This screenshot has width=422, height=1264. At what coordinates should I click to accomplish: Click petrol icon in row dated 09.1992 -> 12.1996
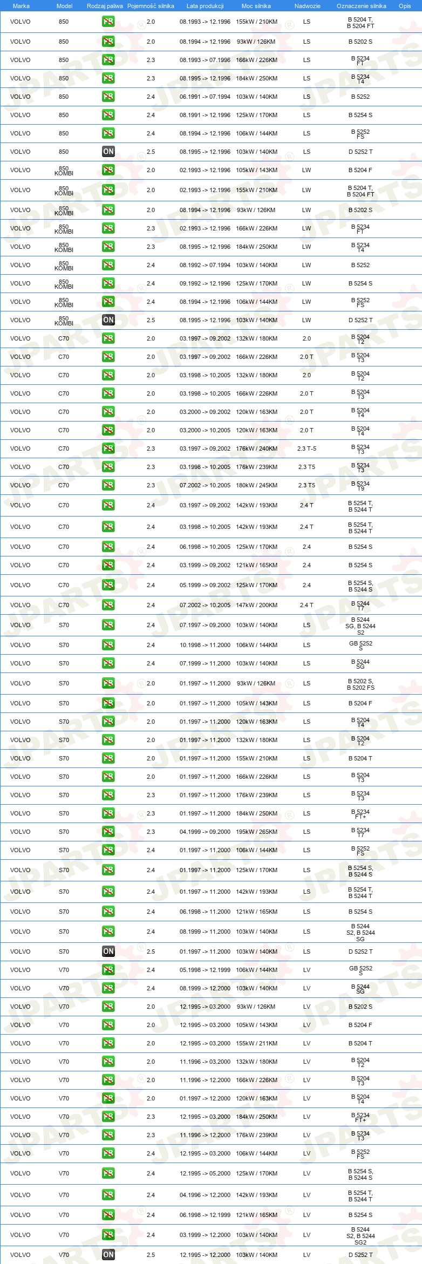click(x=108, y=283)
